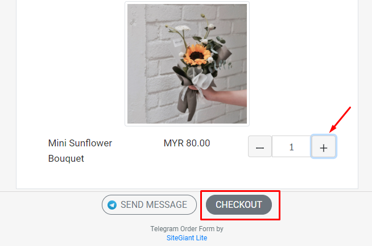Decrease quantity with the minus button
The image size is (372, 246).
click(x=260, y=147)
